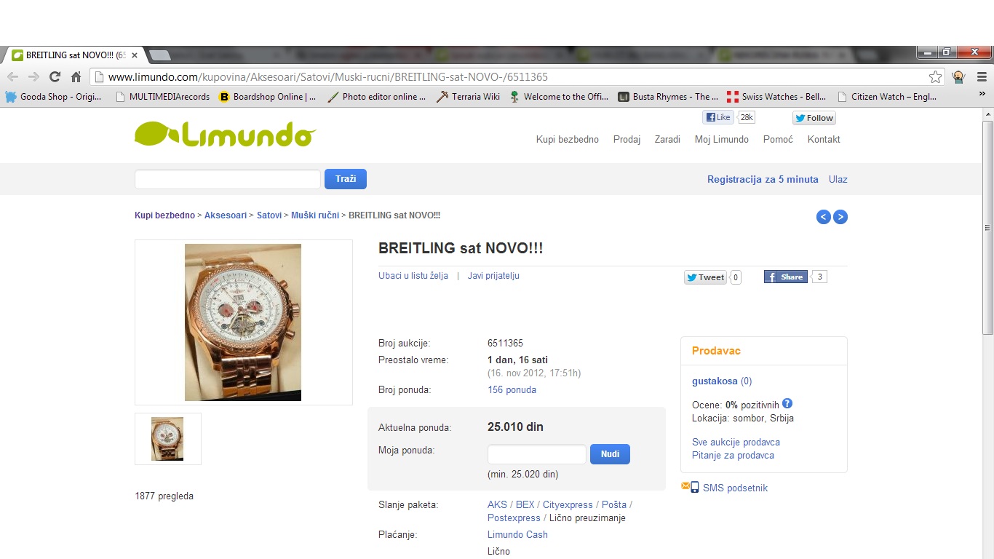Focus the Moja ponuda bid input field
Image resolution: width=994 pixels, height=559 pixels.
(537, 454)
